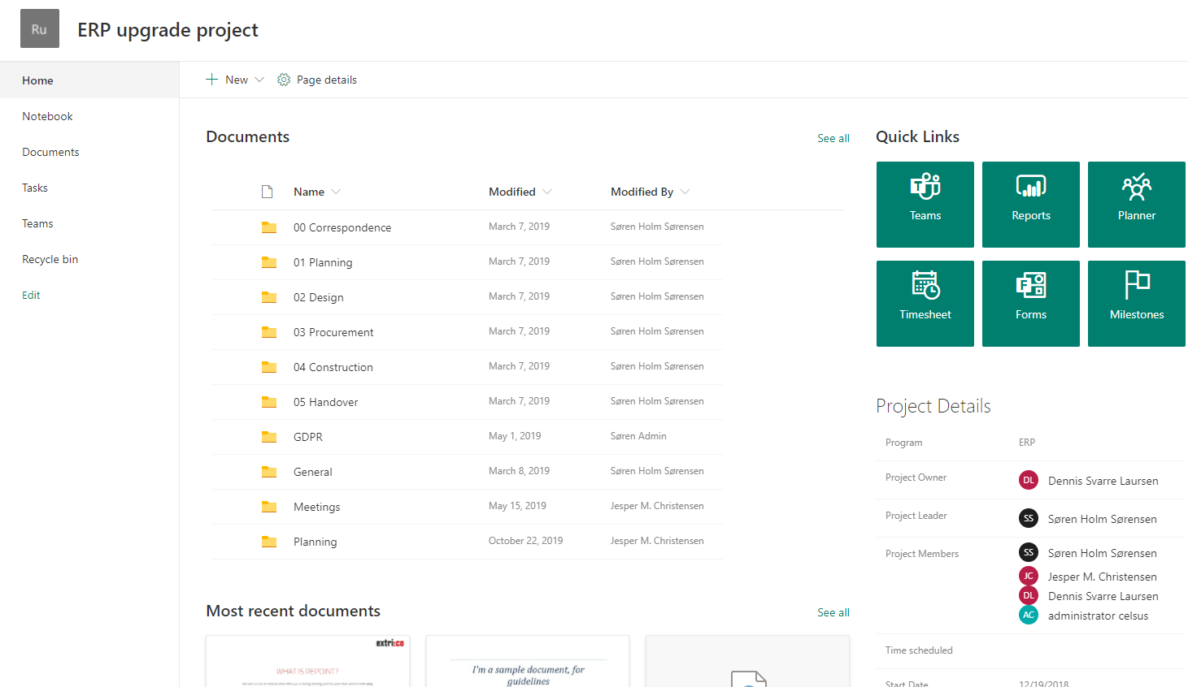1188x687 pixels.
Task: Click Dennis Svarre Laursen as Project Owner
Action: click(x=1103, y=481)
